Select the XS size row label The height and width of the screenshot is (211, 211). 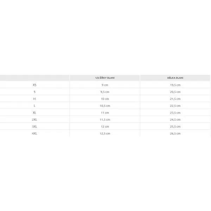tap(34, 85)
